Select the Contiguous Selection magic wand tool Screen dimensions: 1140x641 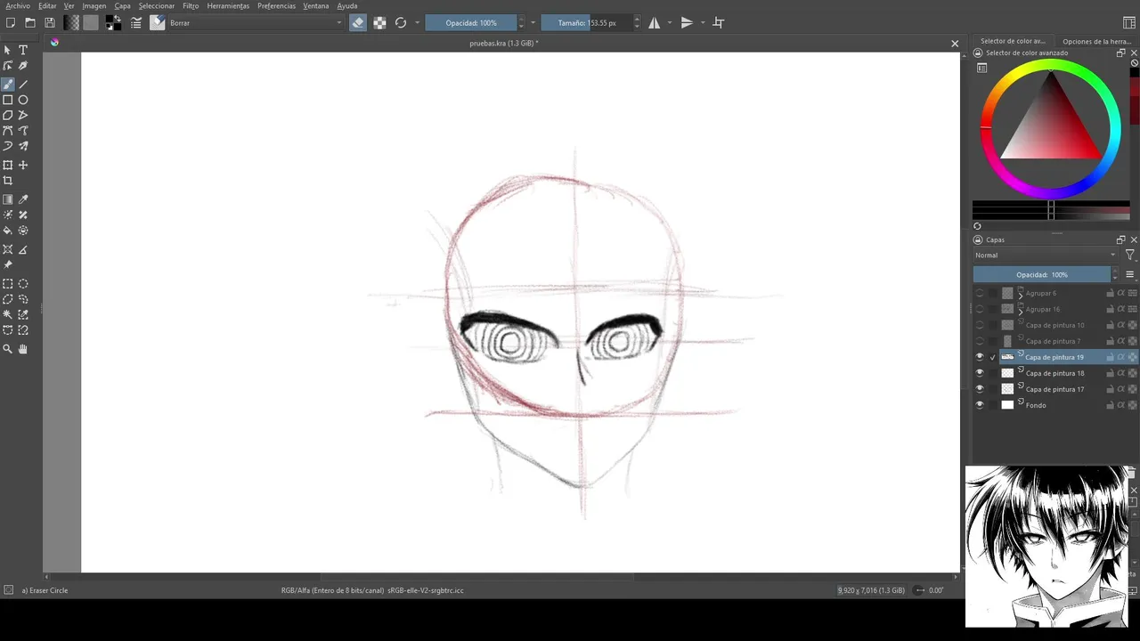coord(8,314)
